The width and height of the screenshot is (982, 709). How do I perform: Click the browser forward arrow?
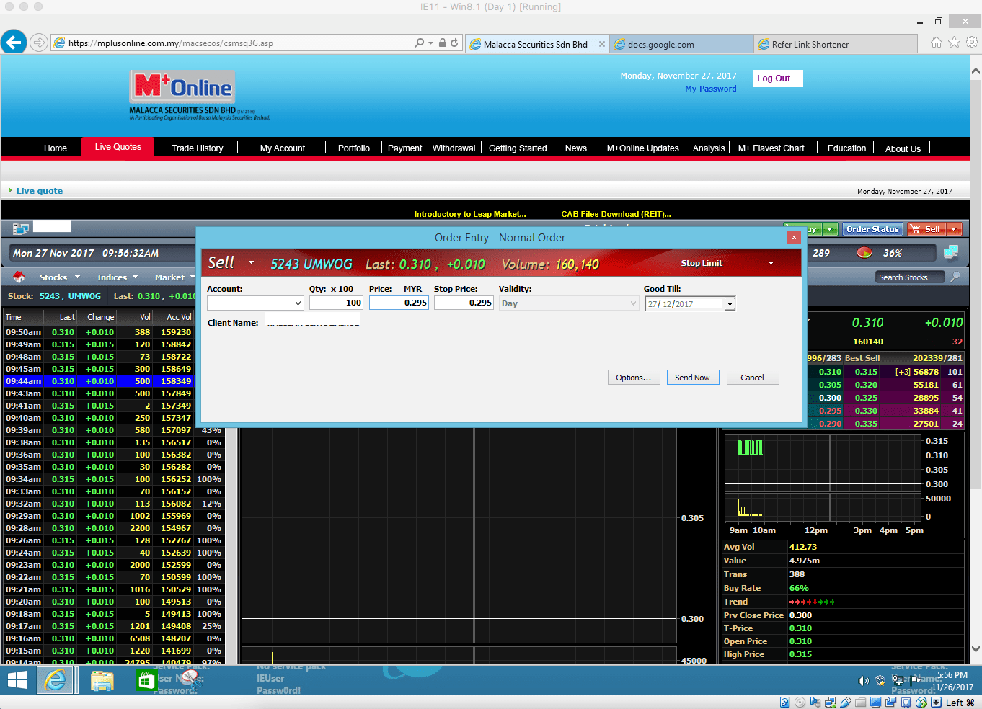39,43
